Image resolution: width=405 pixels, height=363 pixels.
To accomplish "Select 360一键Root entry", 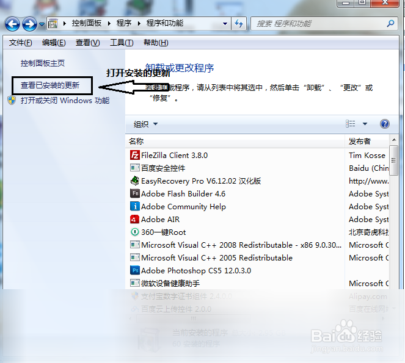I will pos(164,232).
